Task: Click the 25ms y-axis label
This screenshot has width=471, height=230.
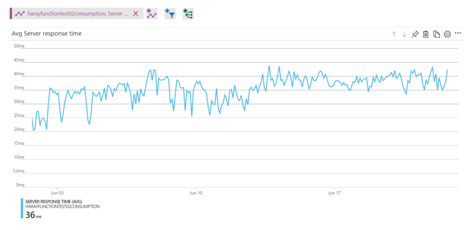Action: (19, 116)
